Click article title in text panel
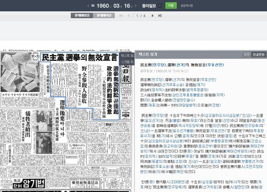 [182, 65]
